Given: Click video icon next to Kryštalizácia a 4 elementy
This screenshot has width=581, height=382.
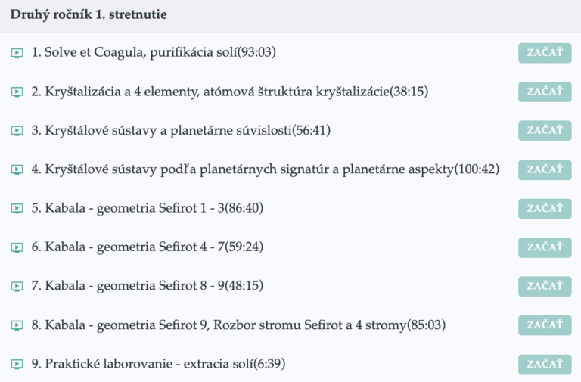Looking at the screenshot, I should click(17, 92).
